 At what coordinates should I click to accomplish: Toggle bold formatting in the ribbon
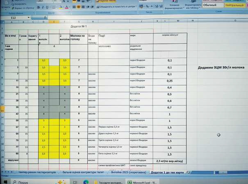pos(38,7)
